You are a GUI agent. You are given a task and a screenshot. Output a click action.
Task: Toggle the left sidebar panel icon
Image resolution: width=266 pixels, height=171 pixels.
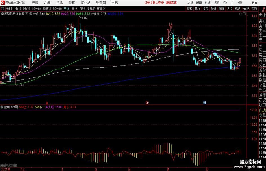click(3, 9)
